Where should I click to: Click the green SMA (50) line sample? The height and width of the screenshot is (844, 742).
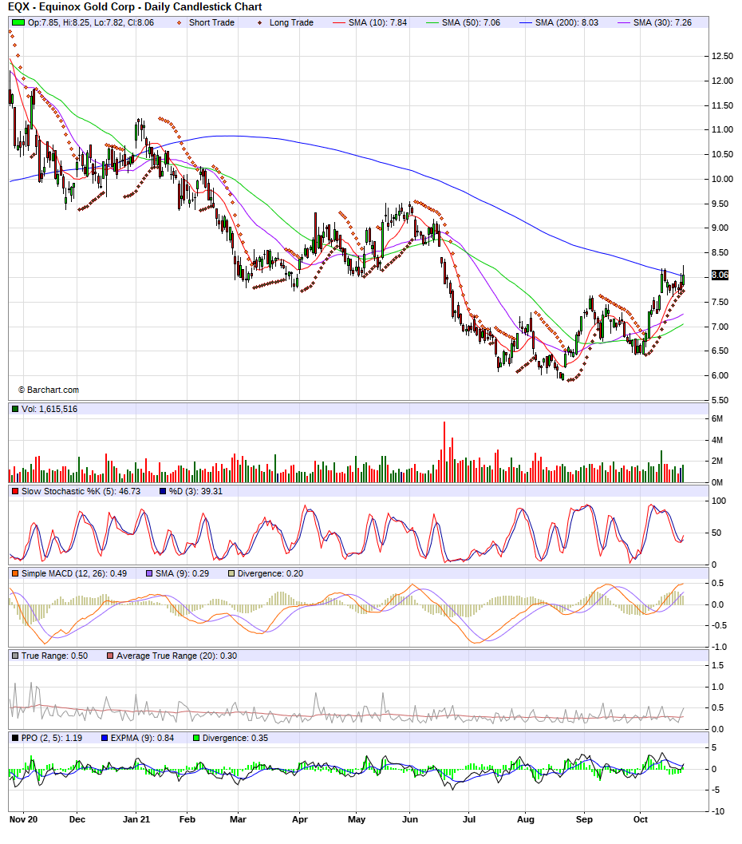pyautogui.click(x=432, y=22)
